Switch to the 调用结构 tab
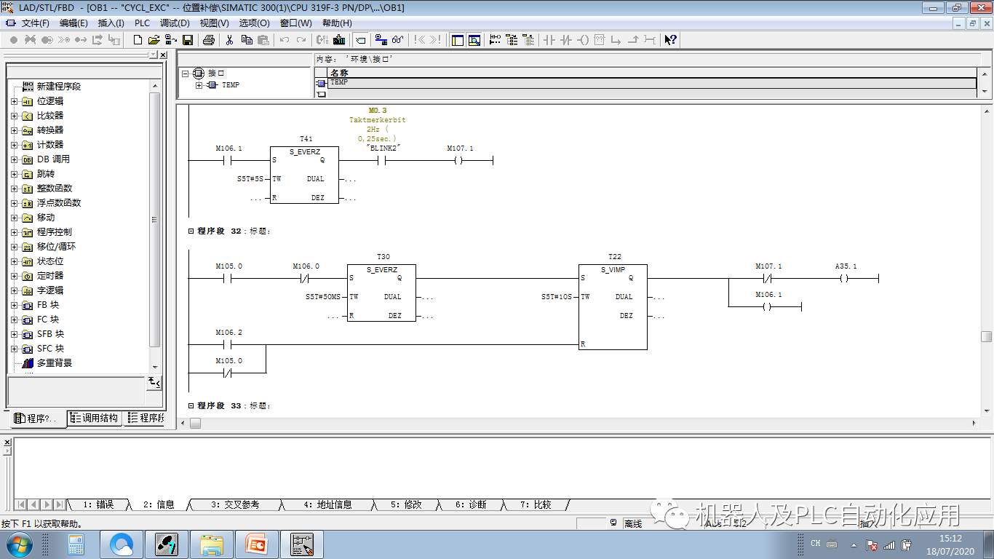994x559 pixels. 95,418
